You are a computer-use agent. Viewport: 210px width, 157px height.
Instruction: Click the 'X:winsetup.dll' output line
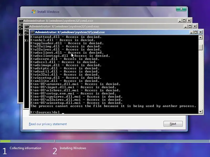tap(66, 78)
